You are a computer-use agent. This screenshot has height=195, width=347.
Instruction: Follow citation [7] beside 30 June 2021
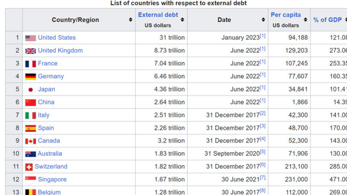[x=262, y=177]
